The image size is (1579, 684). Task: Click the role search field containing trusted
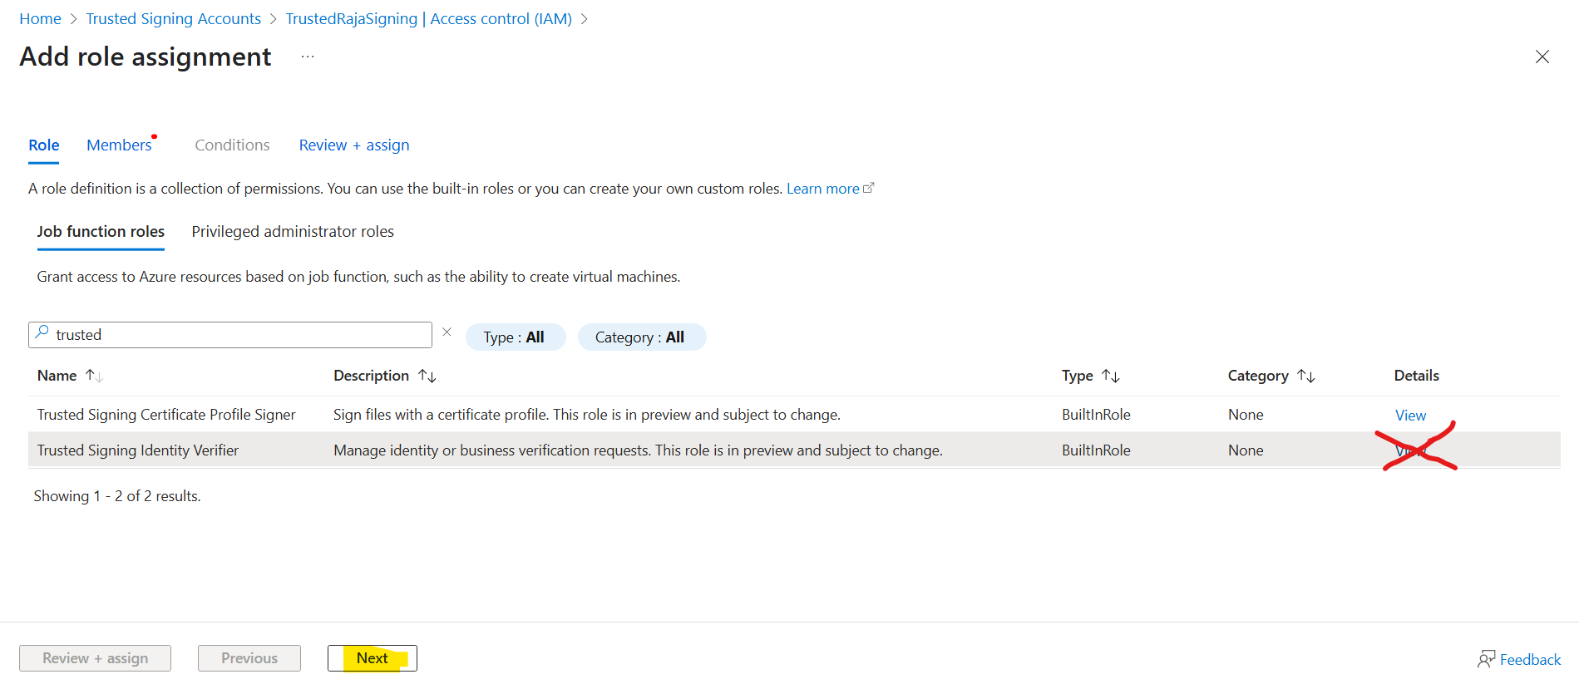click(x=230, y=334)
